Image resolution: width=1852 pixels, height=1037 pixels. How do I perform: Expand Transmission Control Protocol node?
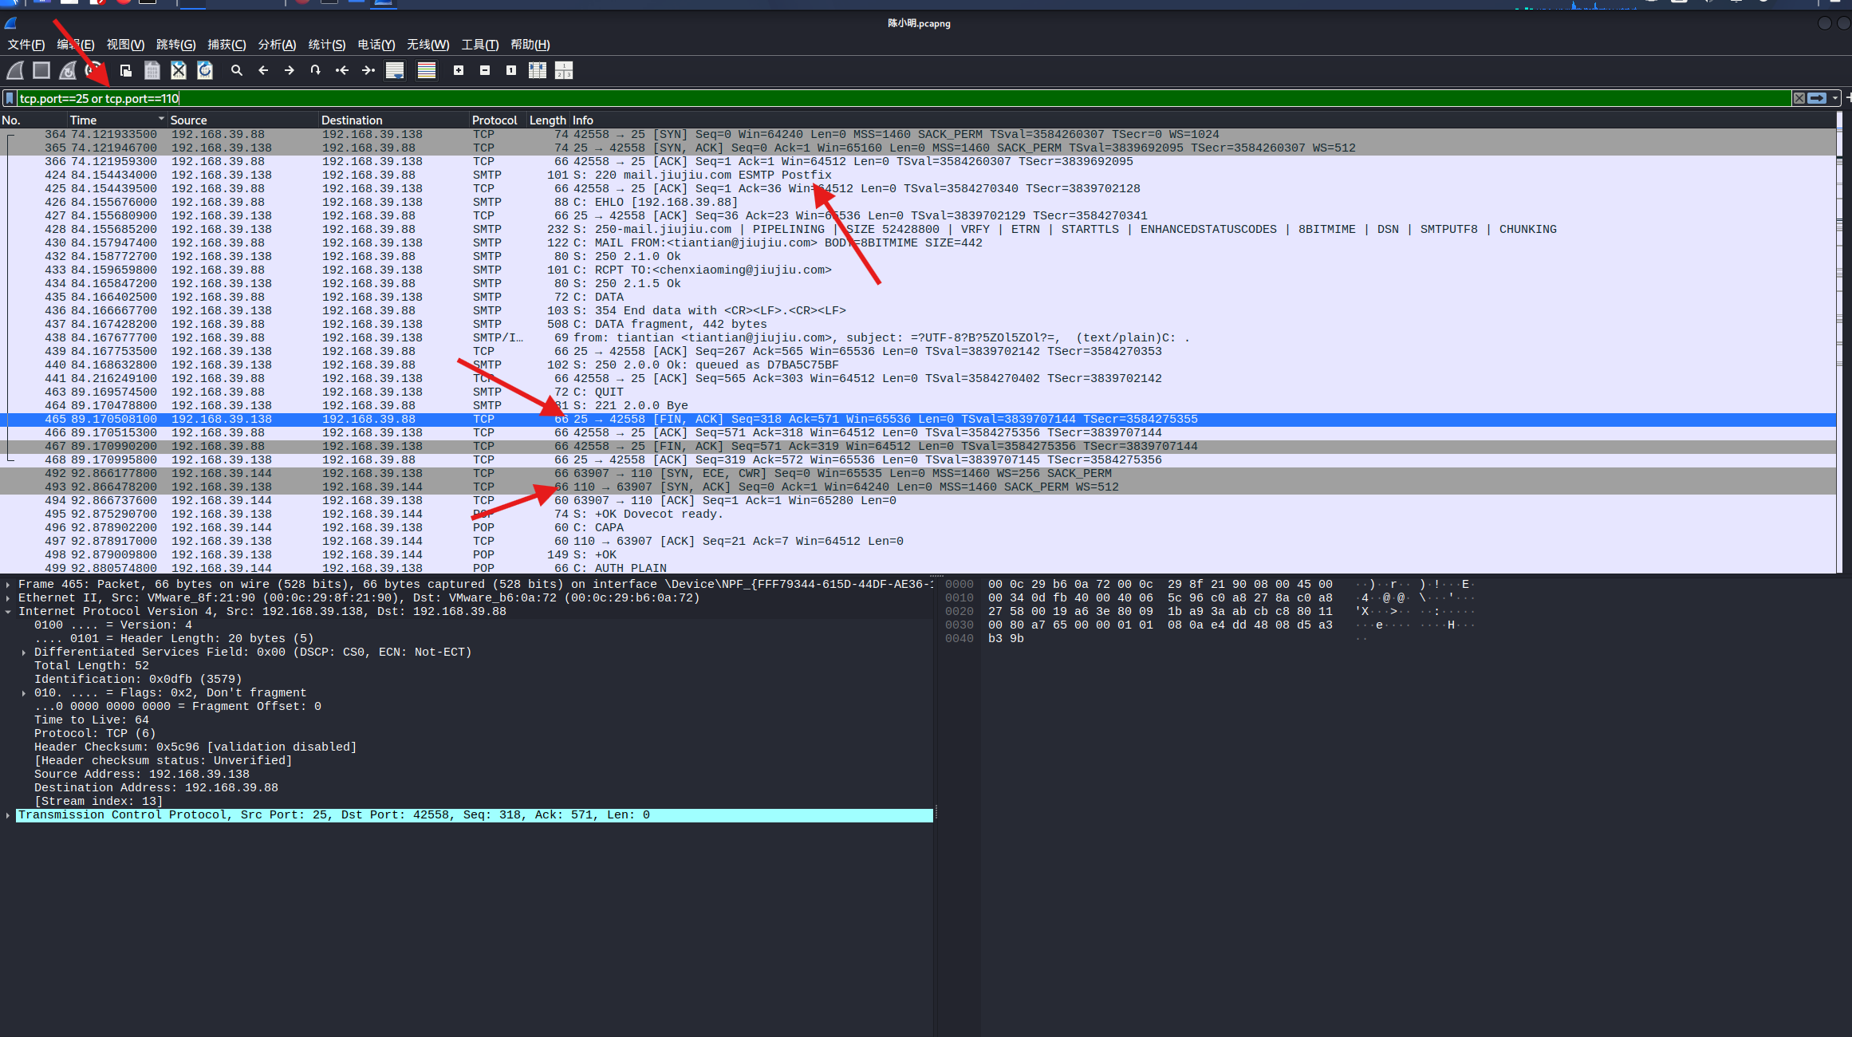tap(8, 815)
